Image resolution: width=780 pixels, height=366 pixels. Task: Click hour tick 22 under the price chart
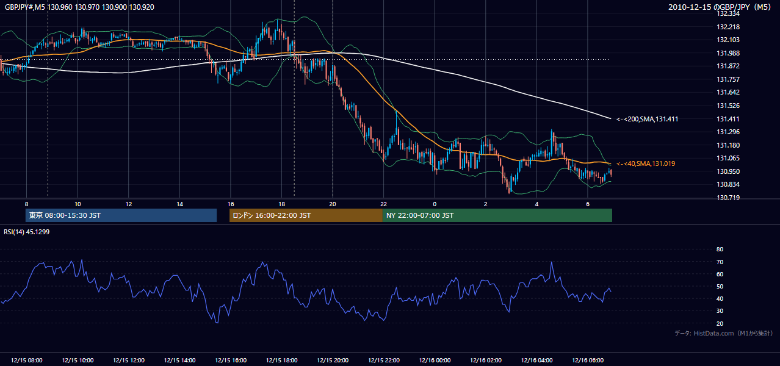pos(384,204)
